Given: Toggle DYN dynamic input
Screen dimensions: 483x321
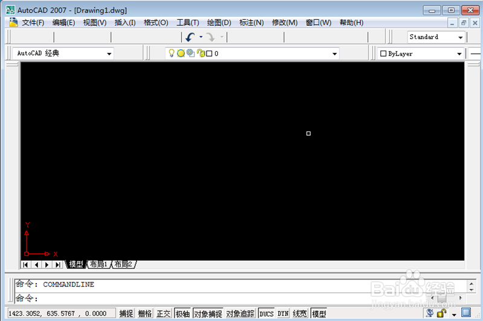Looking at the screenshot, I should (x=283, y=314).
